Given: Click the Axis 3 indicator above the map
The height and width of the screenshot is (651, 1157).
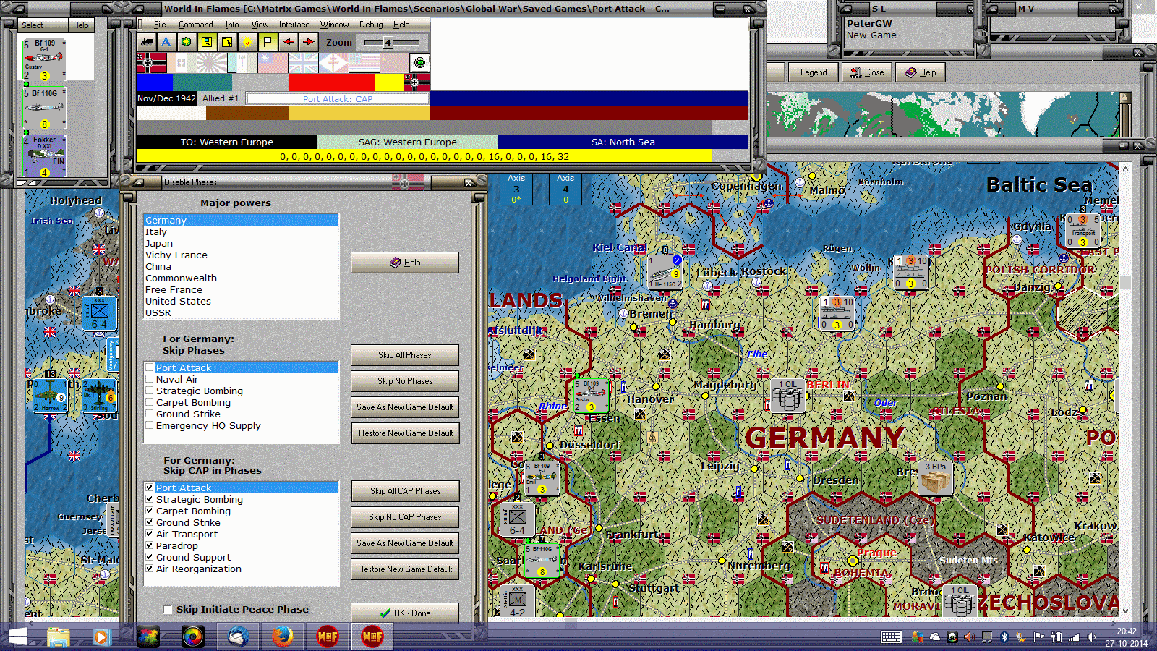Looking at the screenshot, I should click(516, 189).
